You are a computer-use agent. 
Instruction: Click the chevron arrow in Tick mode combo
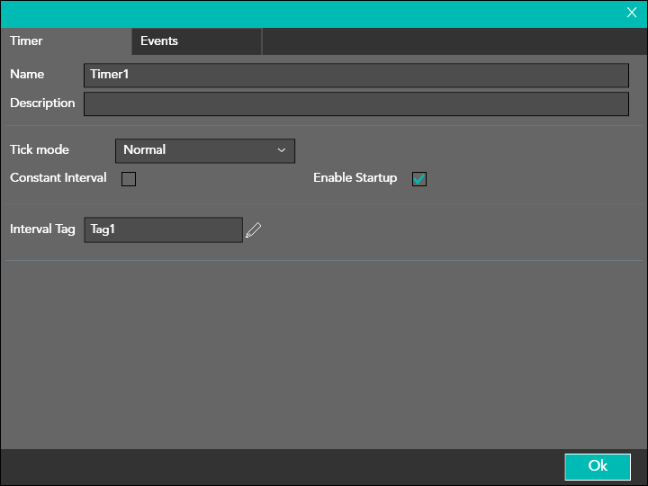tap(282, 150)
